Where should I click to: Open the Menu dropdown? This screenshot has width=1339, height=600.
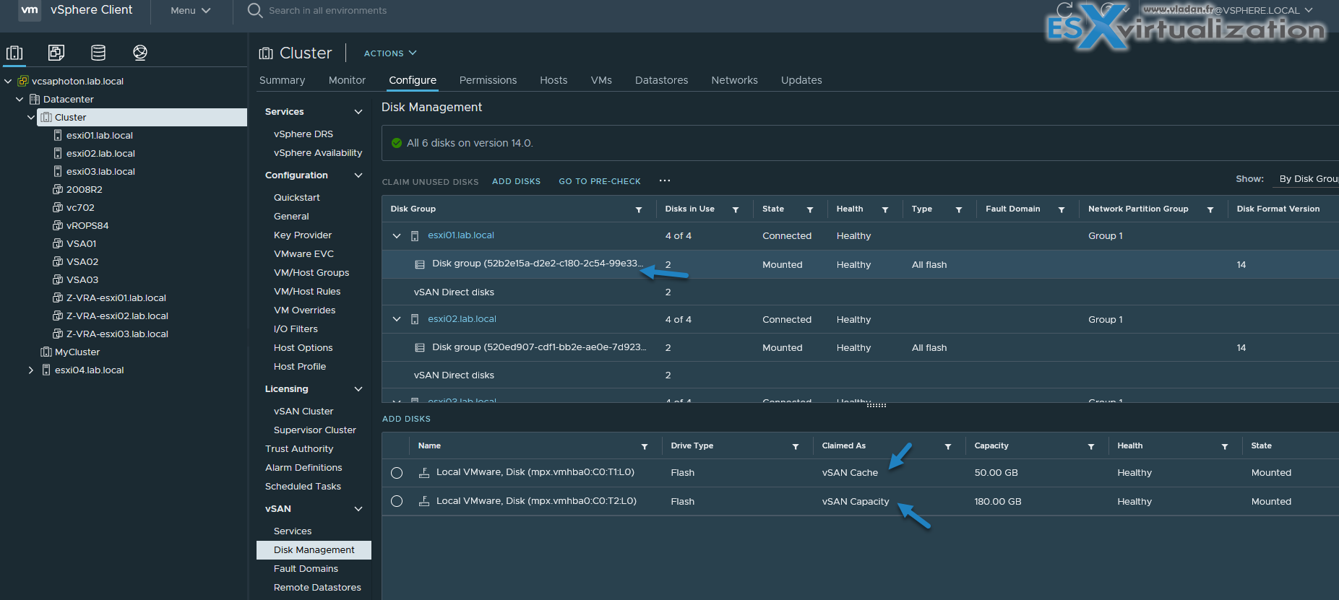coord(191,10)
